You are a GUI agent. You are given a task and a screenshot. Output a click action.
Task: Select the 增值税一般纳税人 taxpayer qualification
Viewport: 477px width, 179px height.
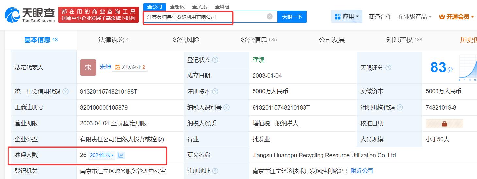click(275, 123)
